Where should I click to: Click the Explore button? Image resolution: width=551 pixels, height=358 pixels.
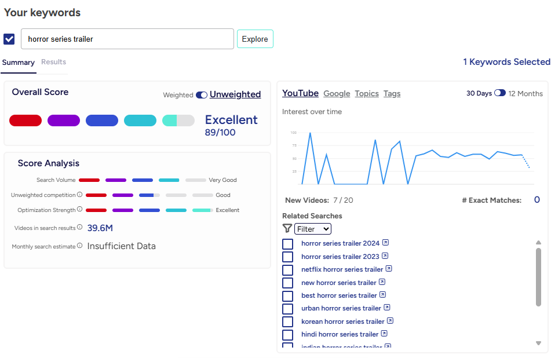point(255,39)
